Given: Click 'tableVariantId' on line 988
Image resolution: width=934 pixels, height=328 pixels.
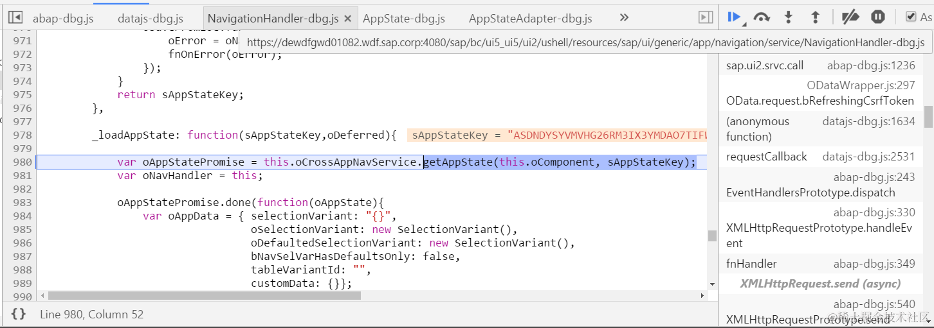Looking at the screenshot, I should coord(295,270).
